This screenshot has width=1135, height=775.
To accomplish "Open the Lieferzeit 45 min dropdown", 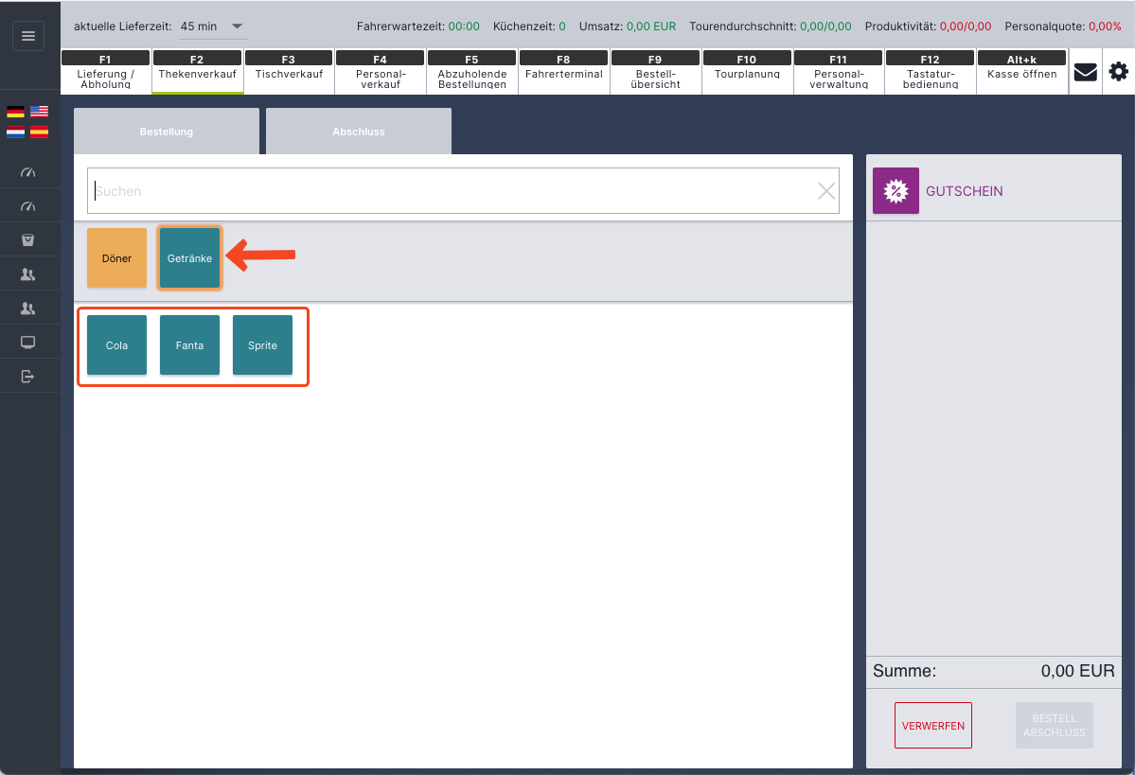I will pos(214,26).
